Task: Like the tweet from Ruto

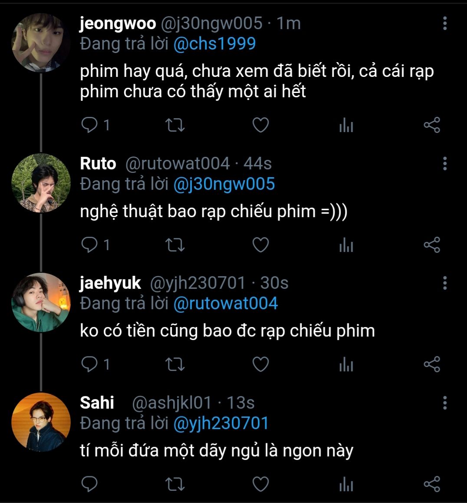Action: (260, 245)
